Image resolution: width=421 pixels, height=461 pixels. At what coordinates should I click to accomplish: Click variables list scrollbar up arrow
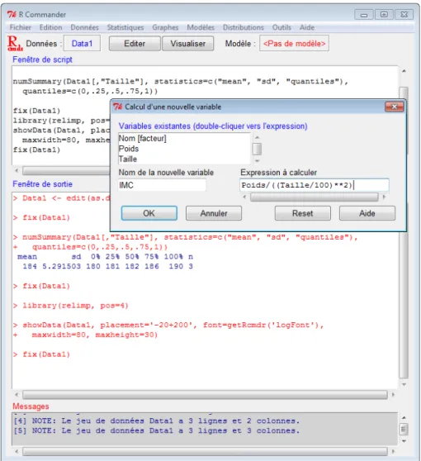tap(257, 137)
